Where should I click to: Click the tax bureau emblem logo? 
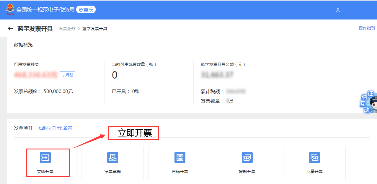pos(10,9)
